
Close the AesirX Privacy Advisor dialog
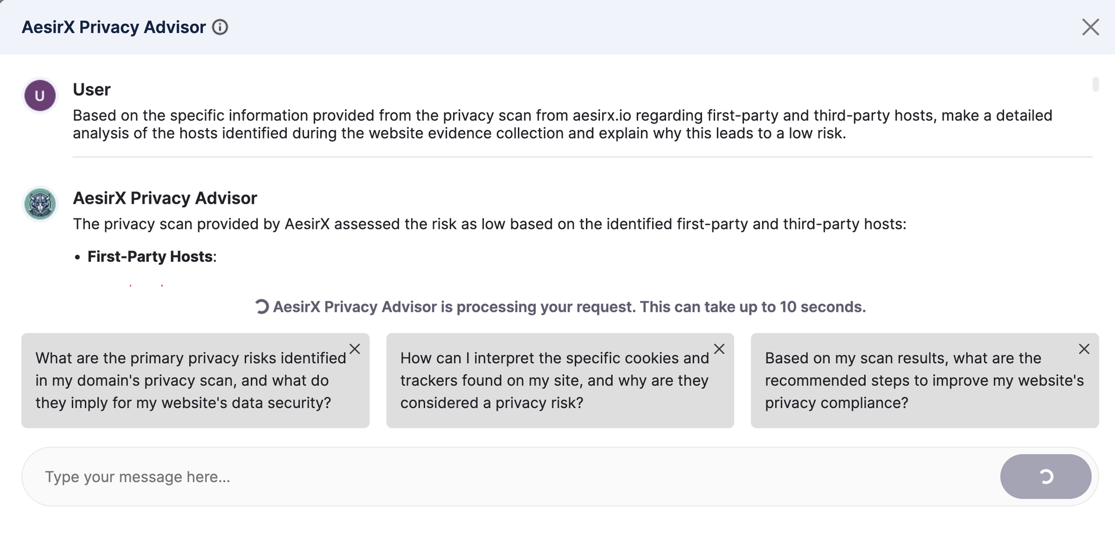[1090, 27]
